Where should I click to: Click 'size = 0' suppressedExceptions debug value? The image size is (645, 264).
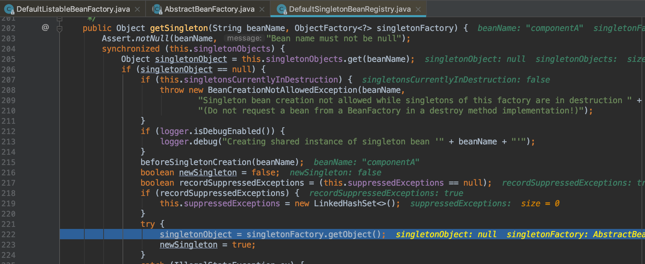click(540, 203)
